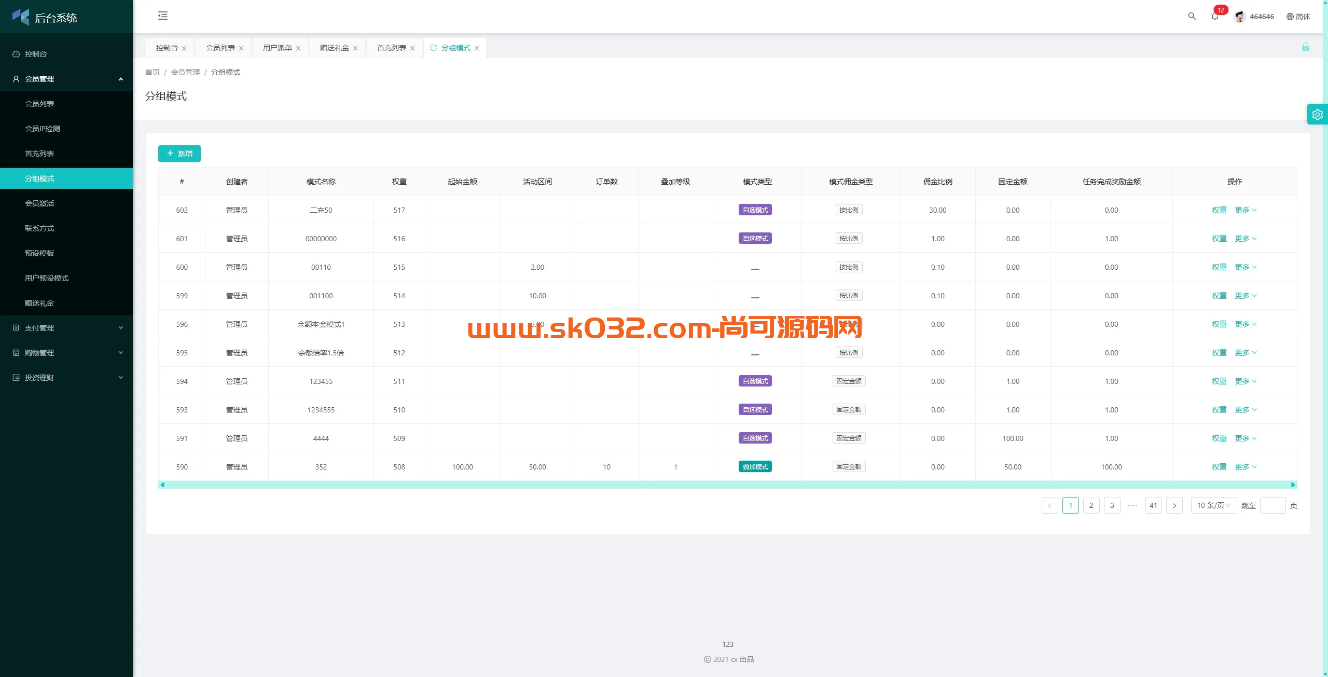
Task: Open the 简体 language globe icon
Action: point(1290,16)
